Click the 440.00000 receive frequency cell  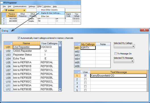pos(12,21)
